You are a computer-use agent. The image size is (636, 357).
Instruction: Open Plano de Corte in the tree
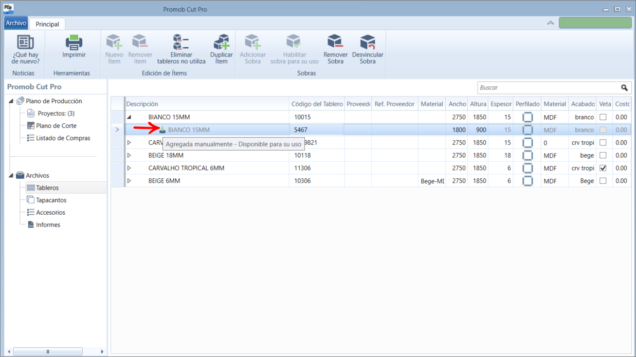click(x=56, y=126)
